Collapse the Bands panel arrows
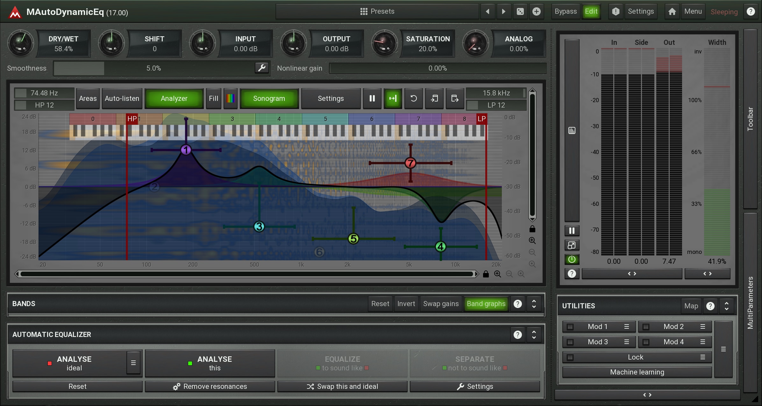The height and width of the screenshot is (406, 762). pos(534,304)
